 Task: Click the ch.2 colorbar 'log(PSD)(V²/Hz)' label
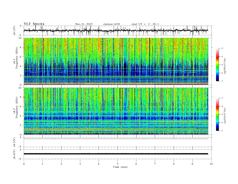225,115
